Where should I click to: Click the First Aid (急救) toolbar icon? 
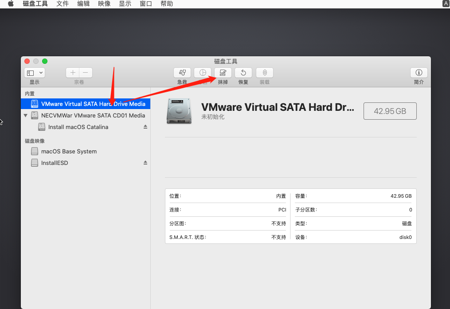[x=182, y=73]
